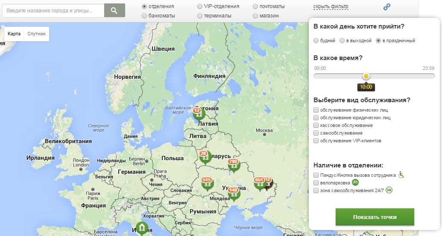
Task: Check кассовое обслуживание service option
Action: click(x=316, y=125)
